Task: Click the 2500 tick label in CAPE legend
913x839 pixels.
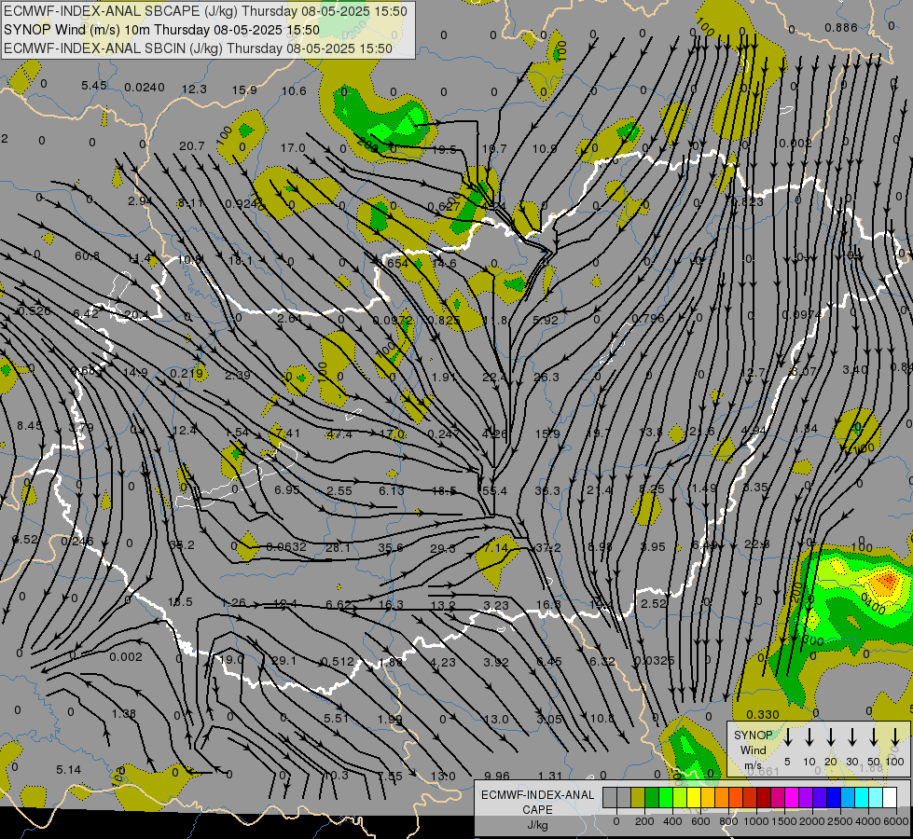Action: coord(840,821)
